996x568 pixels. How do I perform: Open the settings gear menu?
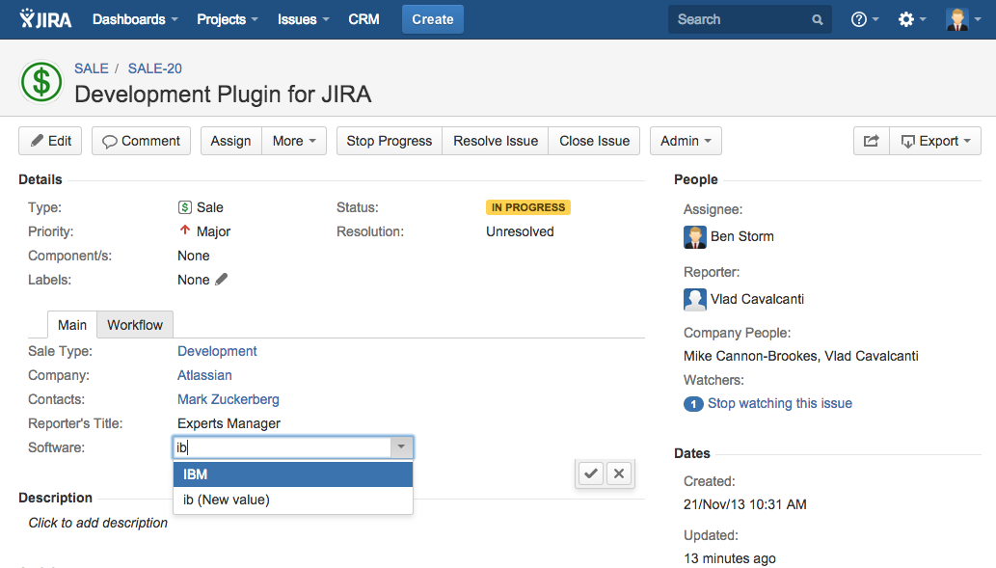point(911,19)
